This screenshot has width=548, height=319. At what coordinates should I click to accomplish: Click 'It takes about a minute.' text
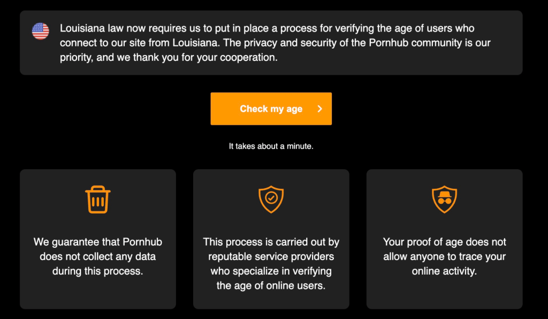[x=271, y=146]
